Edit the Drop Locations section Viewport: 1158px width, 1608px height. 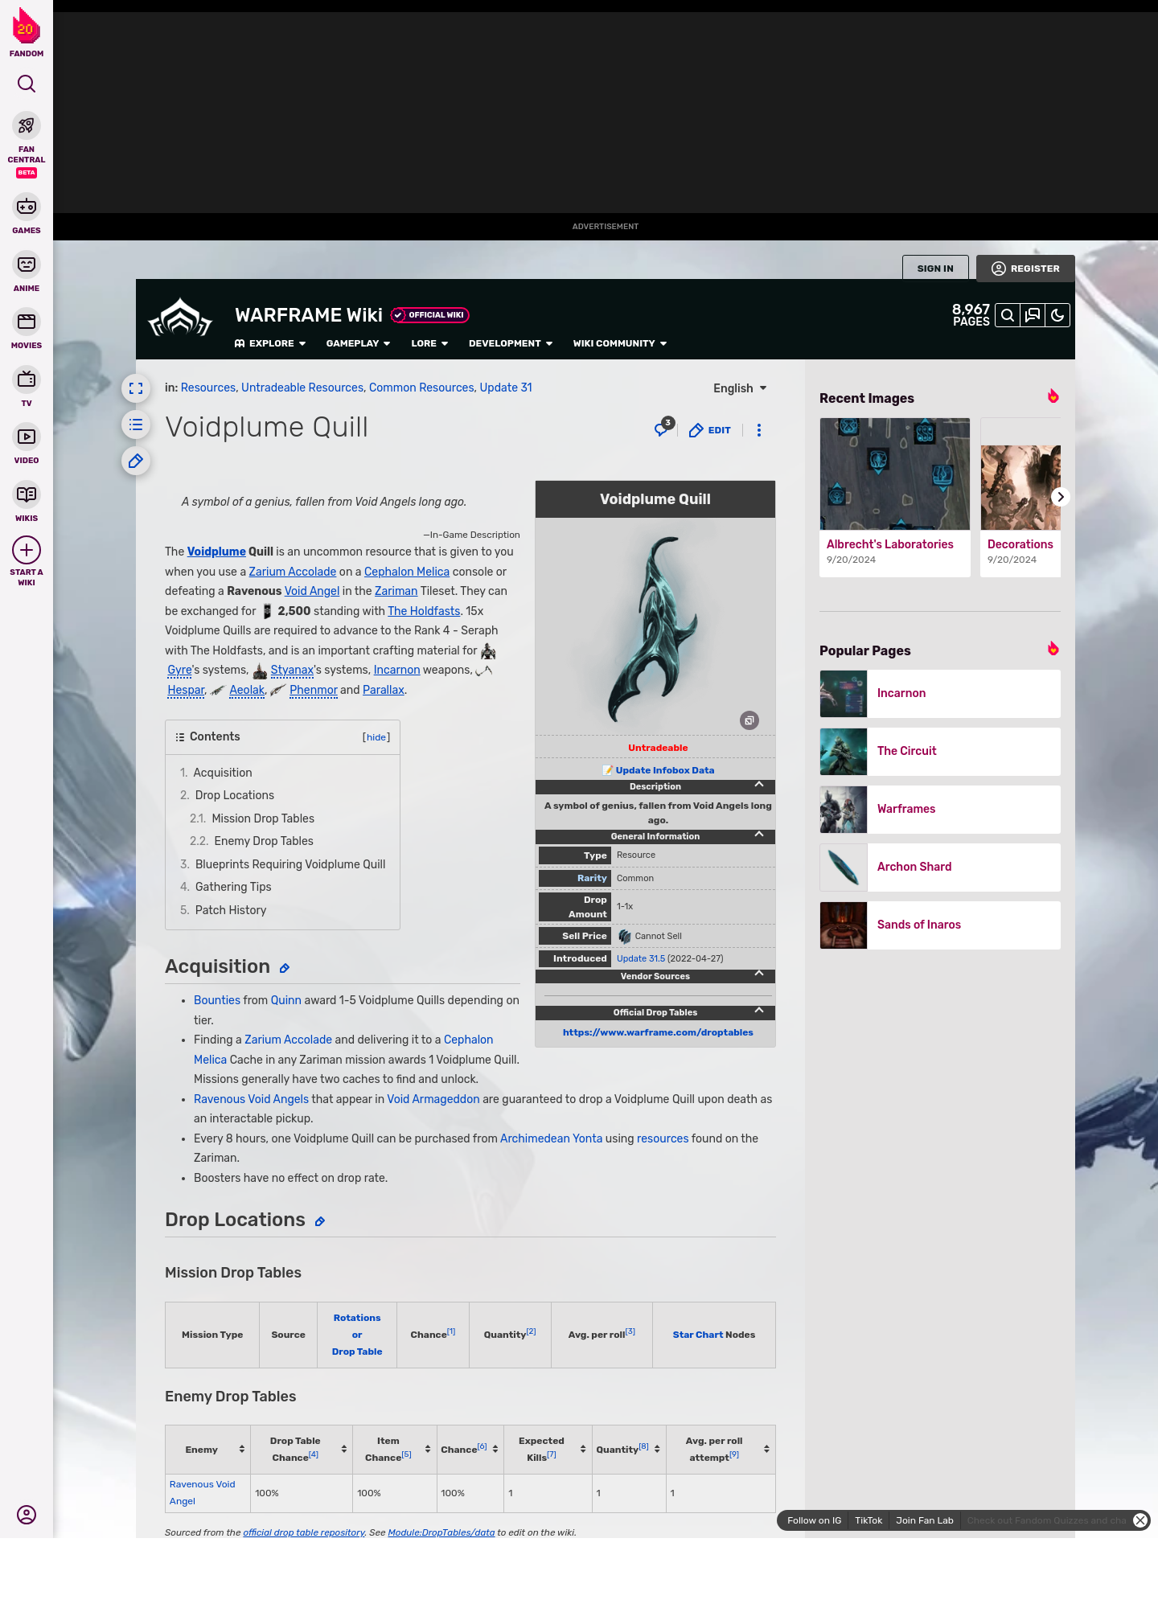click(x=320, y=1221)
